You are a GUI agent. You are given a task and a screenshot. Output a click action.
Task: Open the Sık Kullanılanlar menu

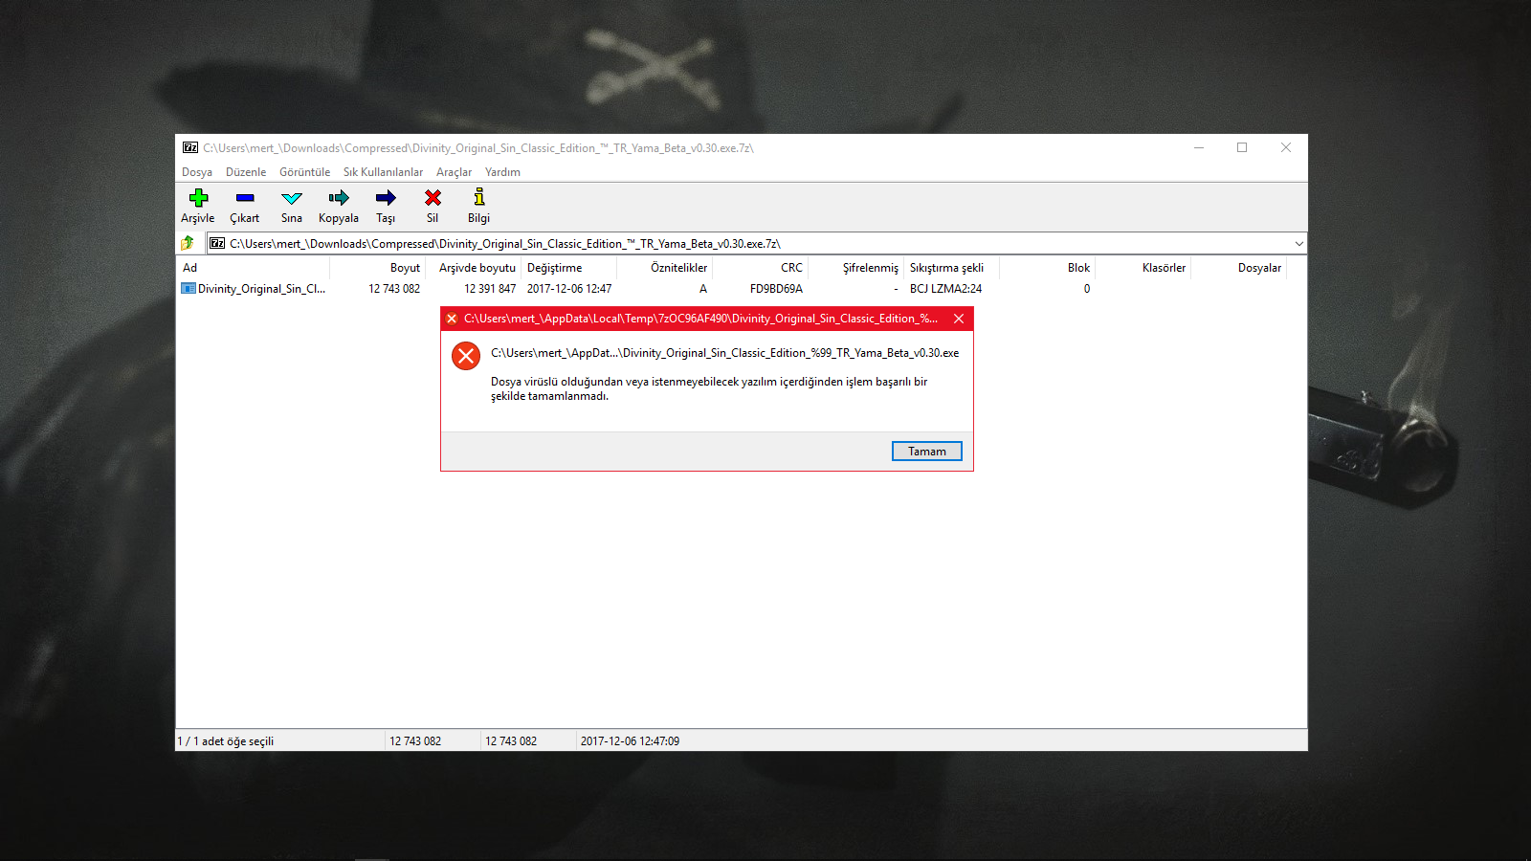(383, 172)
